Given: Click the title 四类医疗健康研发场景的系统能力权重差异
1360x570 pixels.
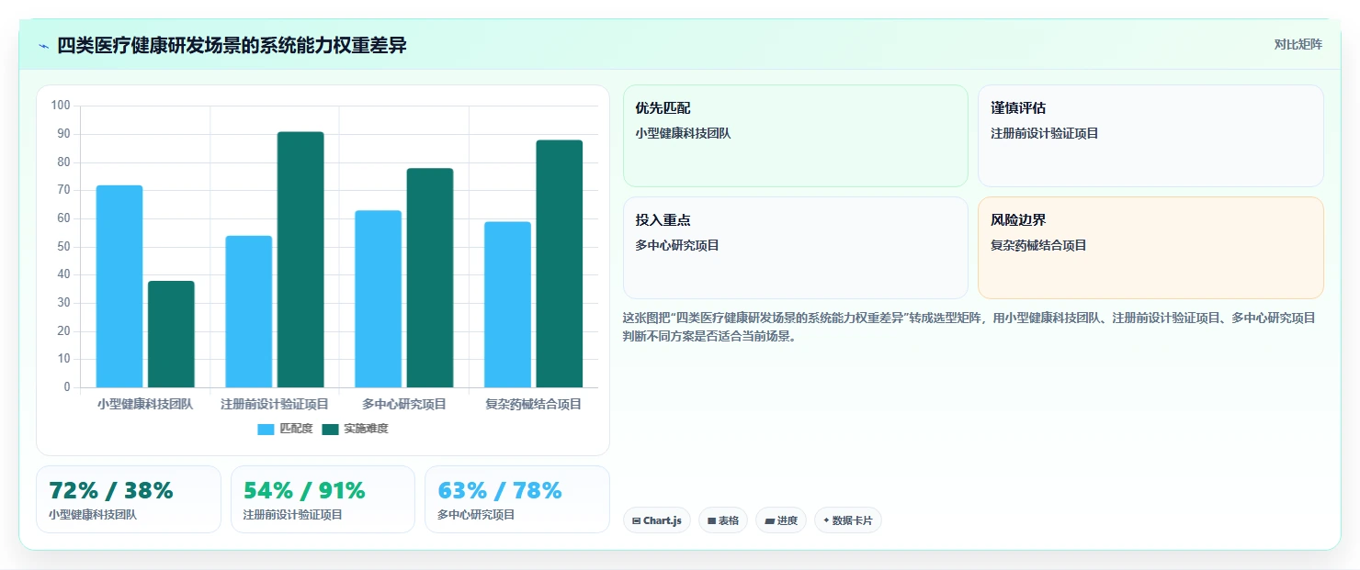Looking at the screenshot, I should 232,46.
